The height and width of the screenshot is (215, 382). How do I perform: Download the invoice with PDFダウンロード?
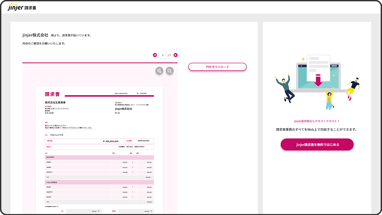pyautogui.click(x=217, y=67)
